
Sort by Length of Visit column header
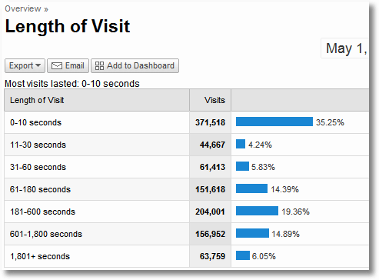37,100
